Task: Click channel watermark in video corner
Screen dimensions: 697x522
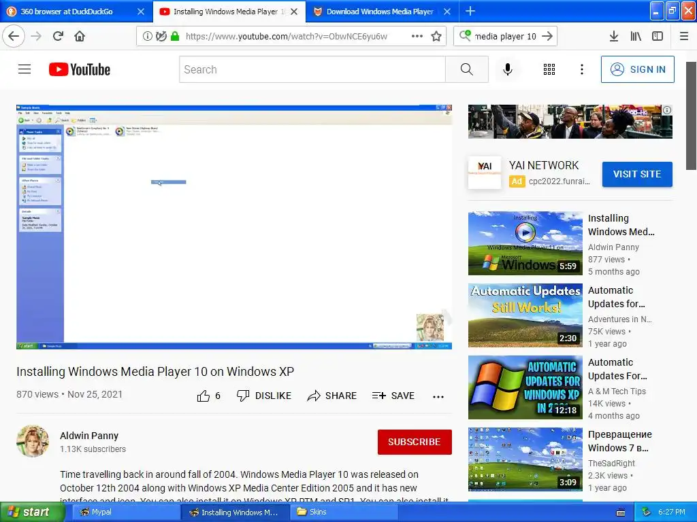Action: 430,328
